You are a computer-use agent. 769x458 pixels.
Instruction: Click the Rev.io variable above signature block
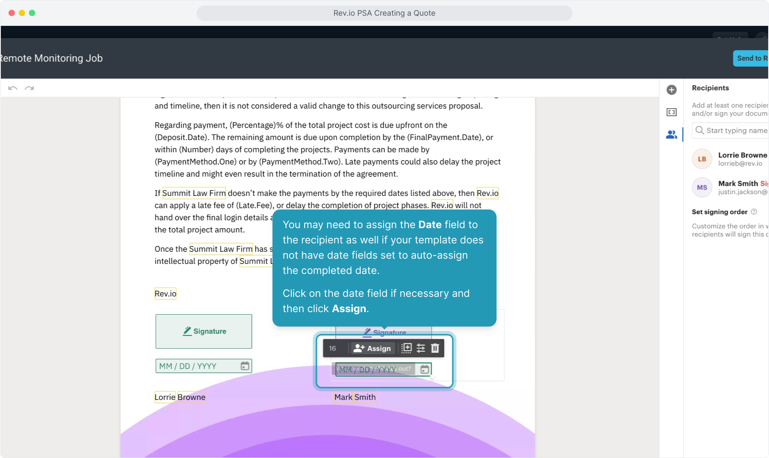pyautogui.click(x=166, y=293)
